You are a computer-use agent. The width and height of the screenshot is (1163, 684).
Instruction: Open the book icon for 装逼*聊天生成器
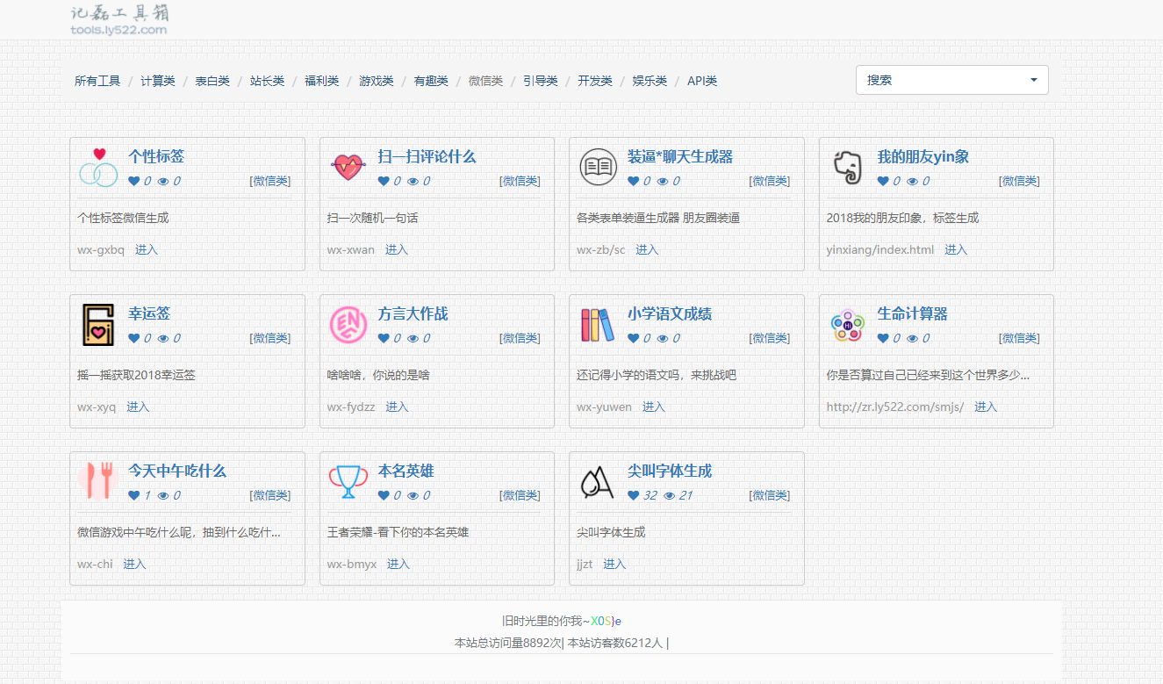[598, 165]
